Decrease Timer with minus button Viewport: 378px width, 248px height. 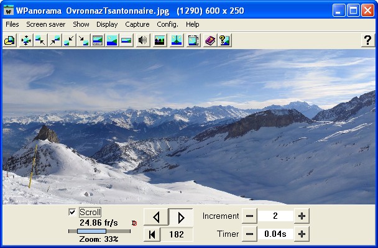(x=249, y=234)
